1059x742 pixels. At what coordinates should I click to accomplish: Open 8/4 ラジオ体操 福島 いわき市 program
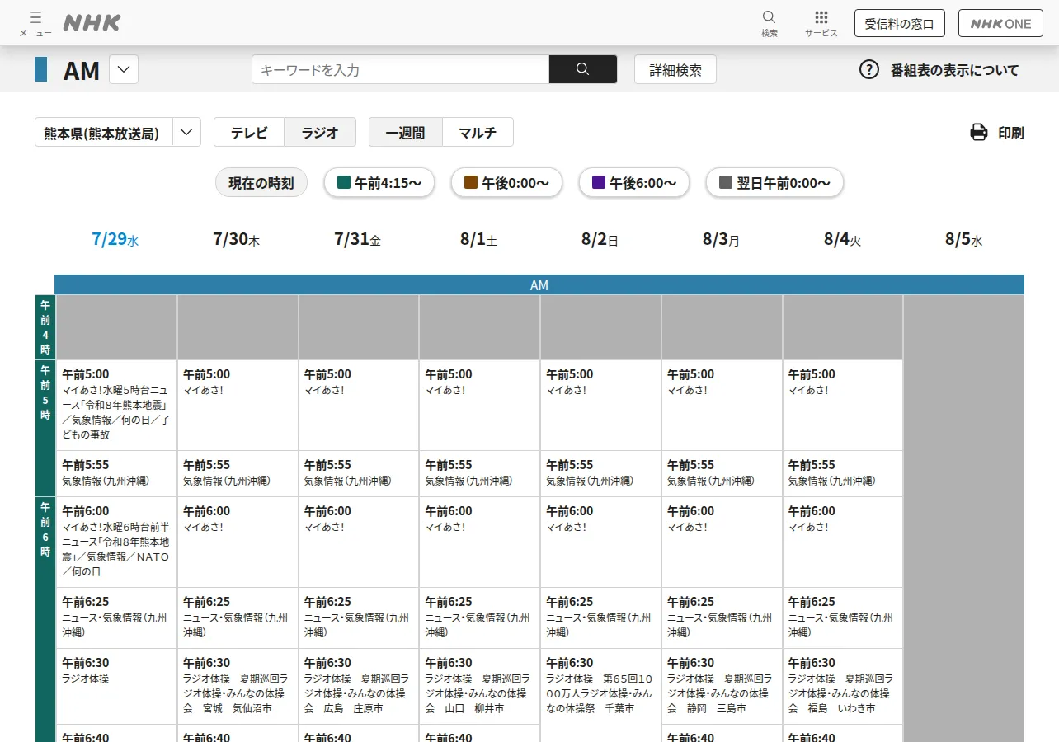[x=843, y=686]
